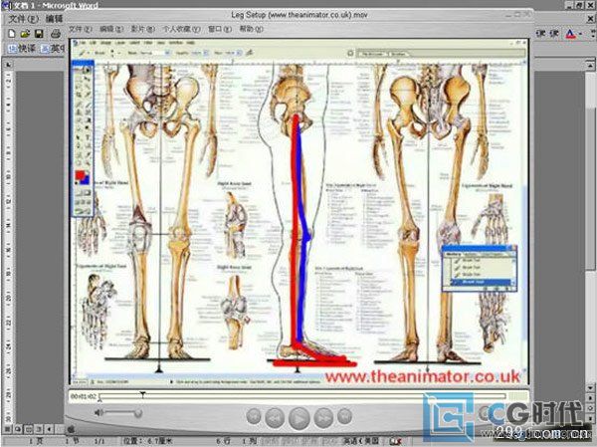Click Word horizontal scrollbar left arrow
Viewport: 597px width, 447px height.
point(49,429)
